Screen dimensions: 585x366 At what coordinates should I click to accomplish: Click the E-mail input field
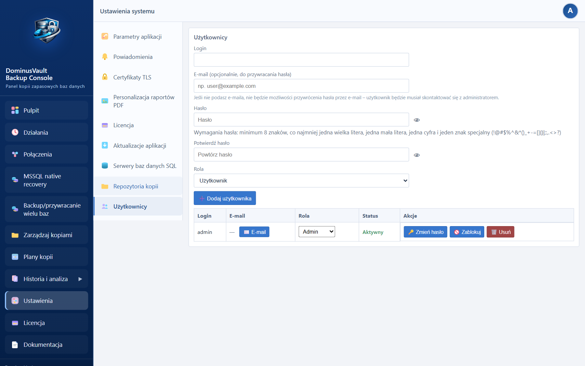(301, 86)
